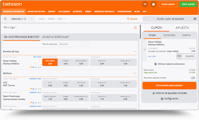Click the gear icon beside Configuración
The height and width of the screenshot is (120, 199).
click(x=162, y=99)
